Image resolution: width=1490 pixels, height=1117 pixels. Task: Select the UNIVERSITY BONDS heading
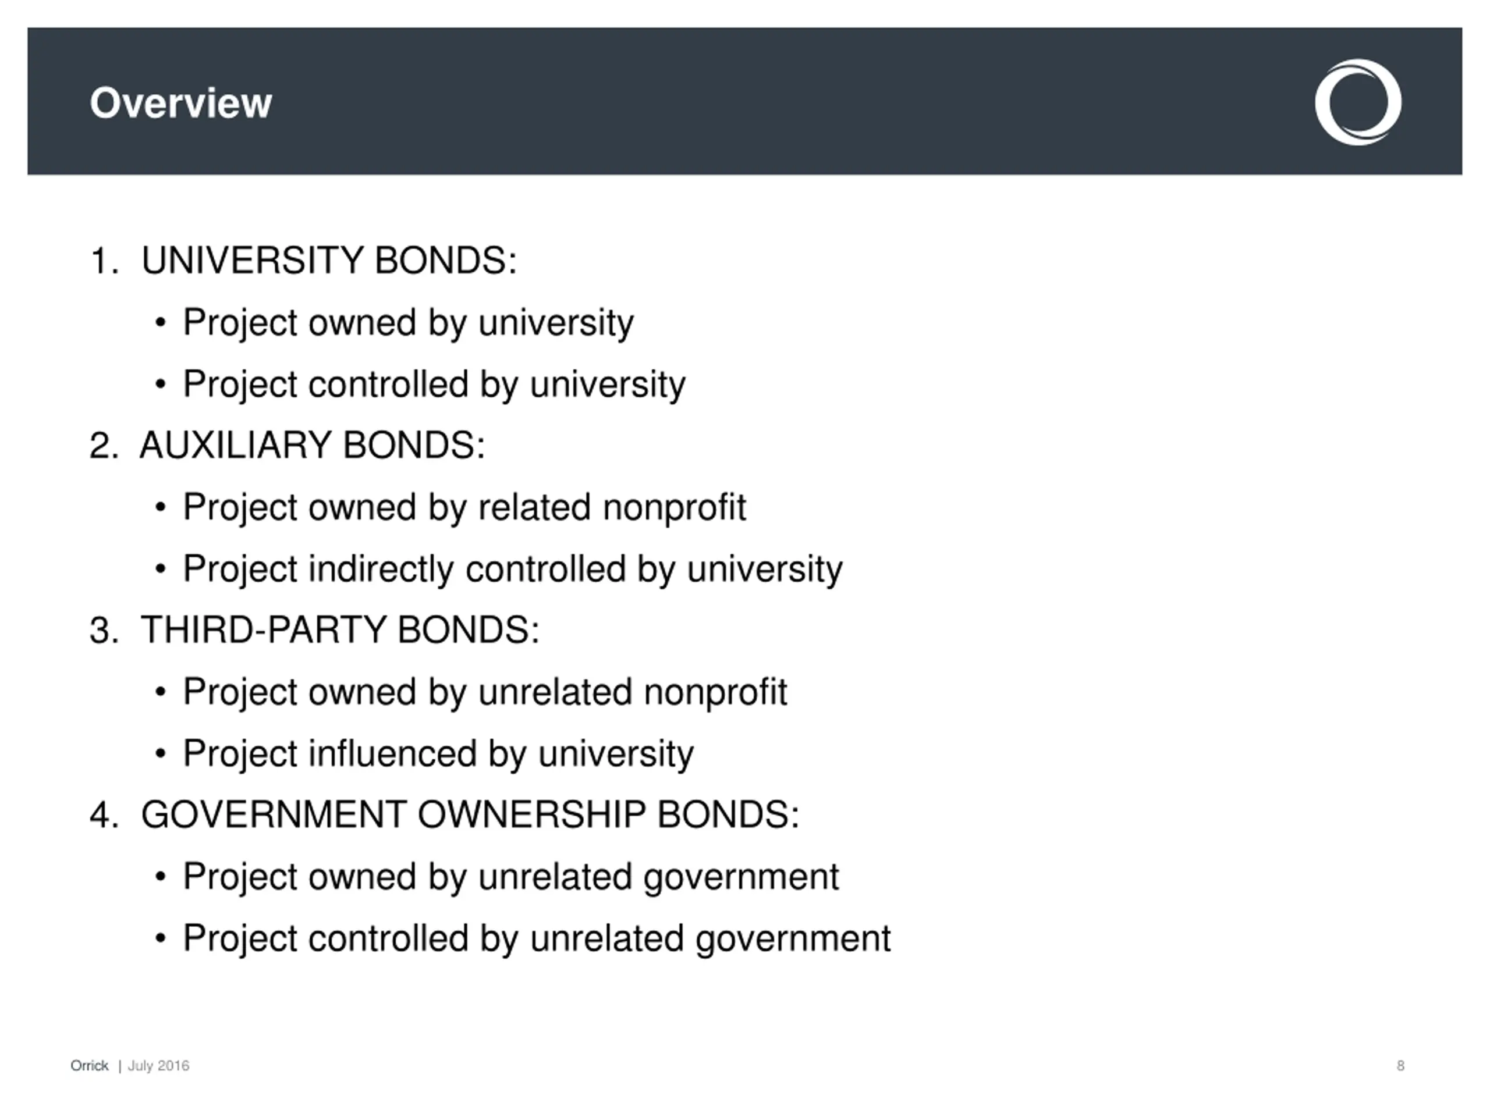point(329,260)
